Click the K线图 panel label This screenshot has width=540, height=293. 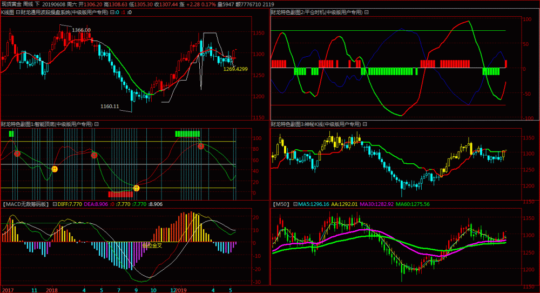tap(8, 12)
